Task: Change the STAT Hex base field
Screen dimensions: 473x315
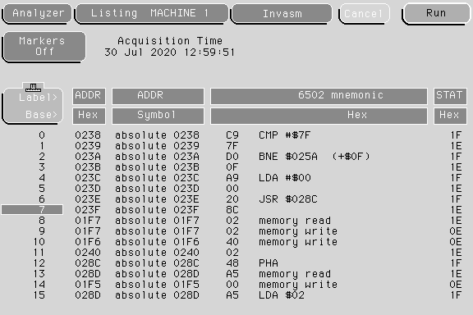Action: click(450, 116)
